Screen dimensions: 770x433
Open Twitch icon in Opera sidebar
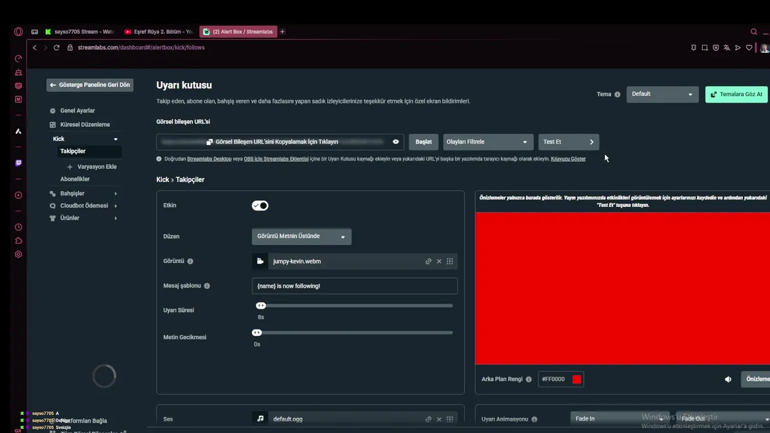tap(18, 163)
